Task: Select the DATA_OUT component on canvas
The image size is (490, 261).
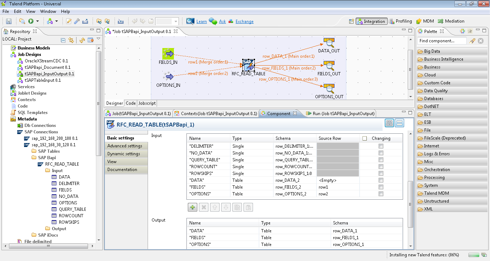Action: pyautogui.click(x=329, y=43)
